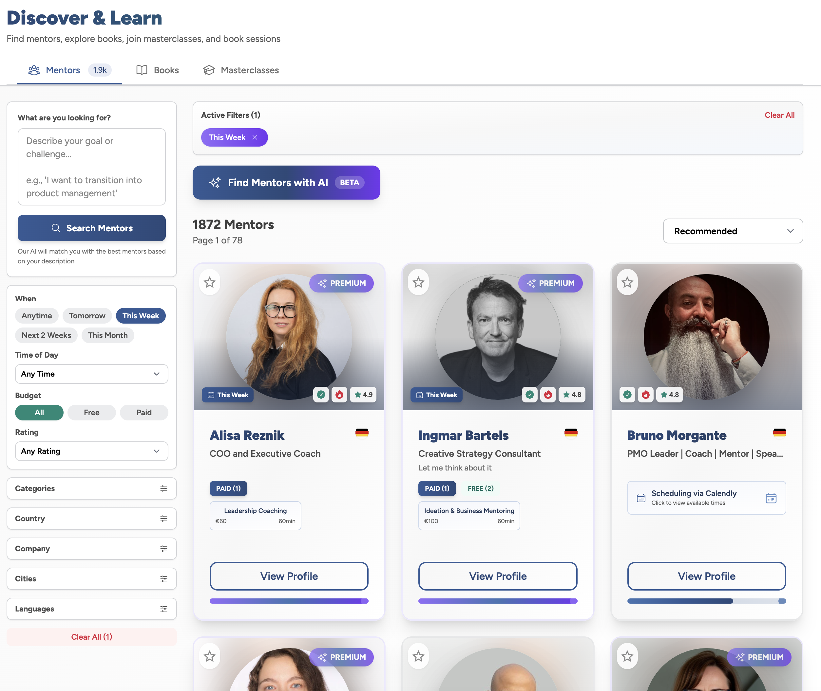Set Budget filter to All
Image resolution: width=821 pixels, height=691 pixels.
tap(39, 413)
